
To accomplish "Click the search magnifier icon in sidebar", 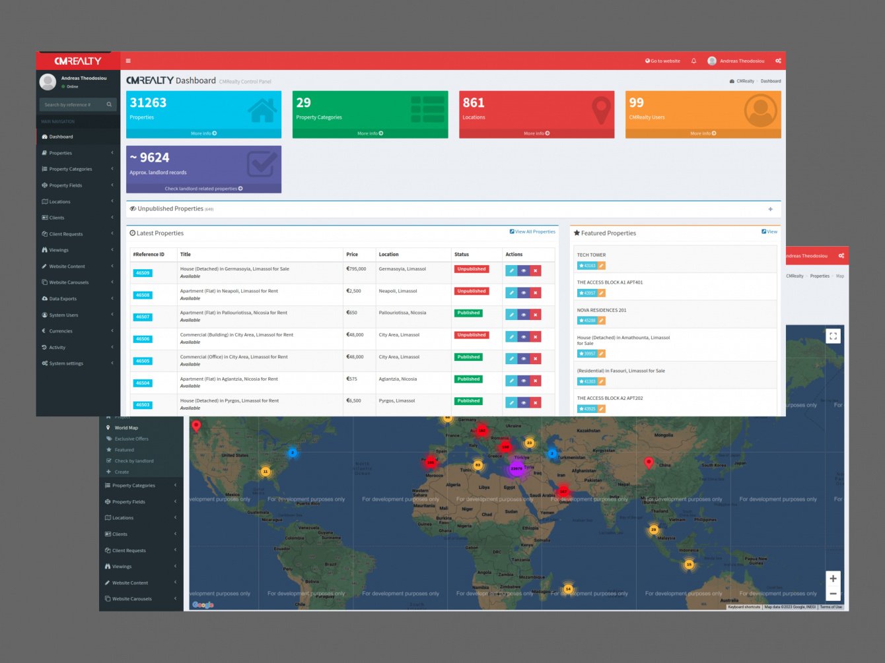I will point(109,104).
